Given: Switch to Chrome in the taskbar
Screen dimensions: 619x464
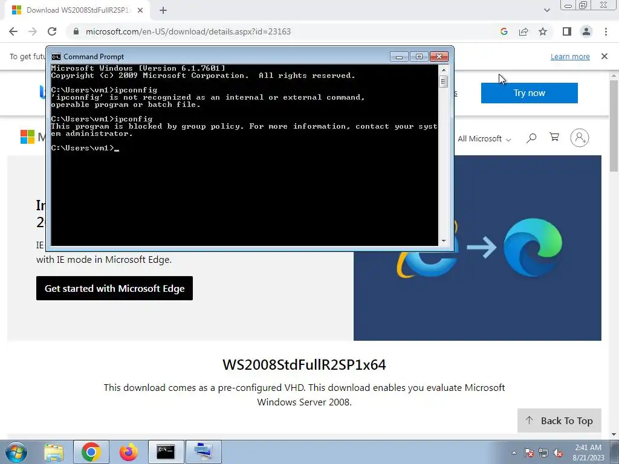Looking at the screenshot, I should pyautogui.click(x=91, y=452).
